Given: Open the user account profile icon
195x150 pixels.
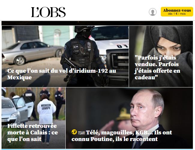Looking at the screenshot, I should (x=153, y=12).
